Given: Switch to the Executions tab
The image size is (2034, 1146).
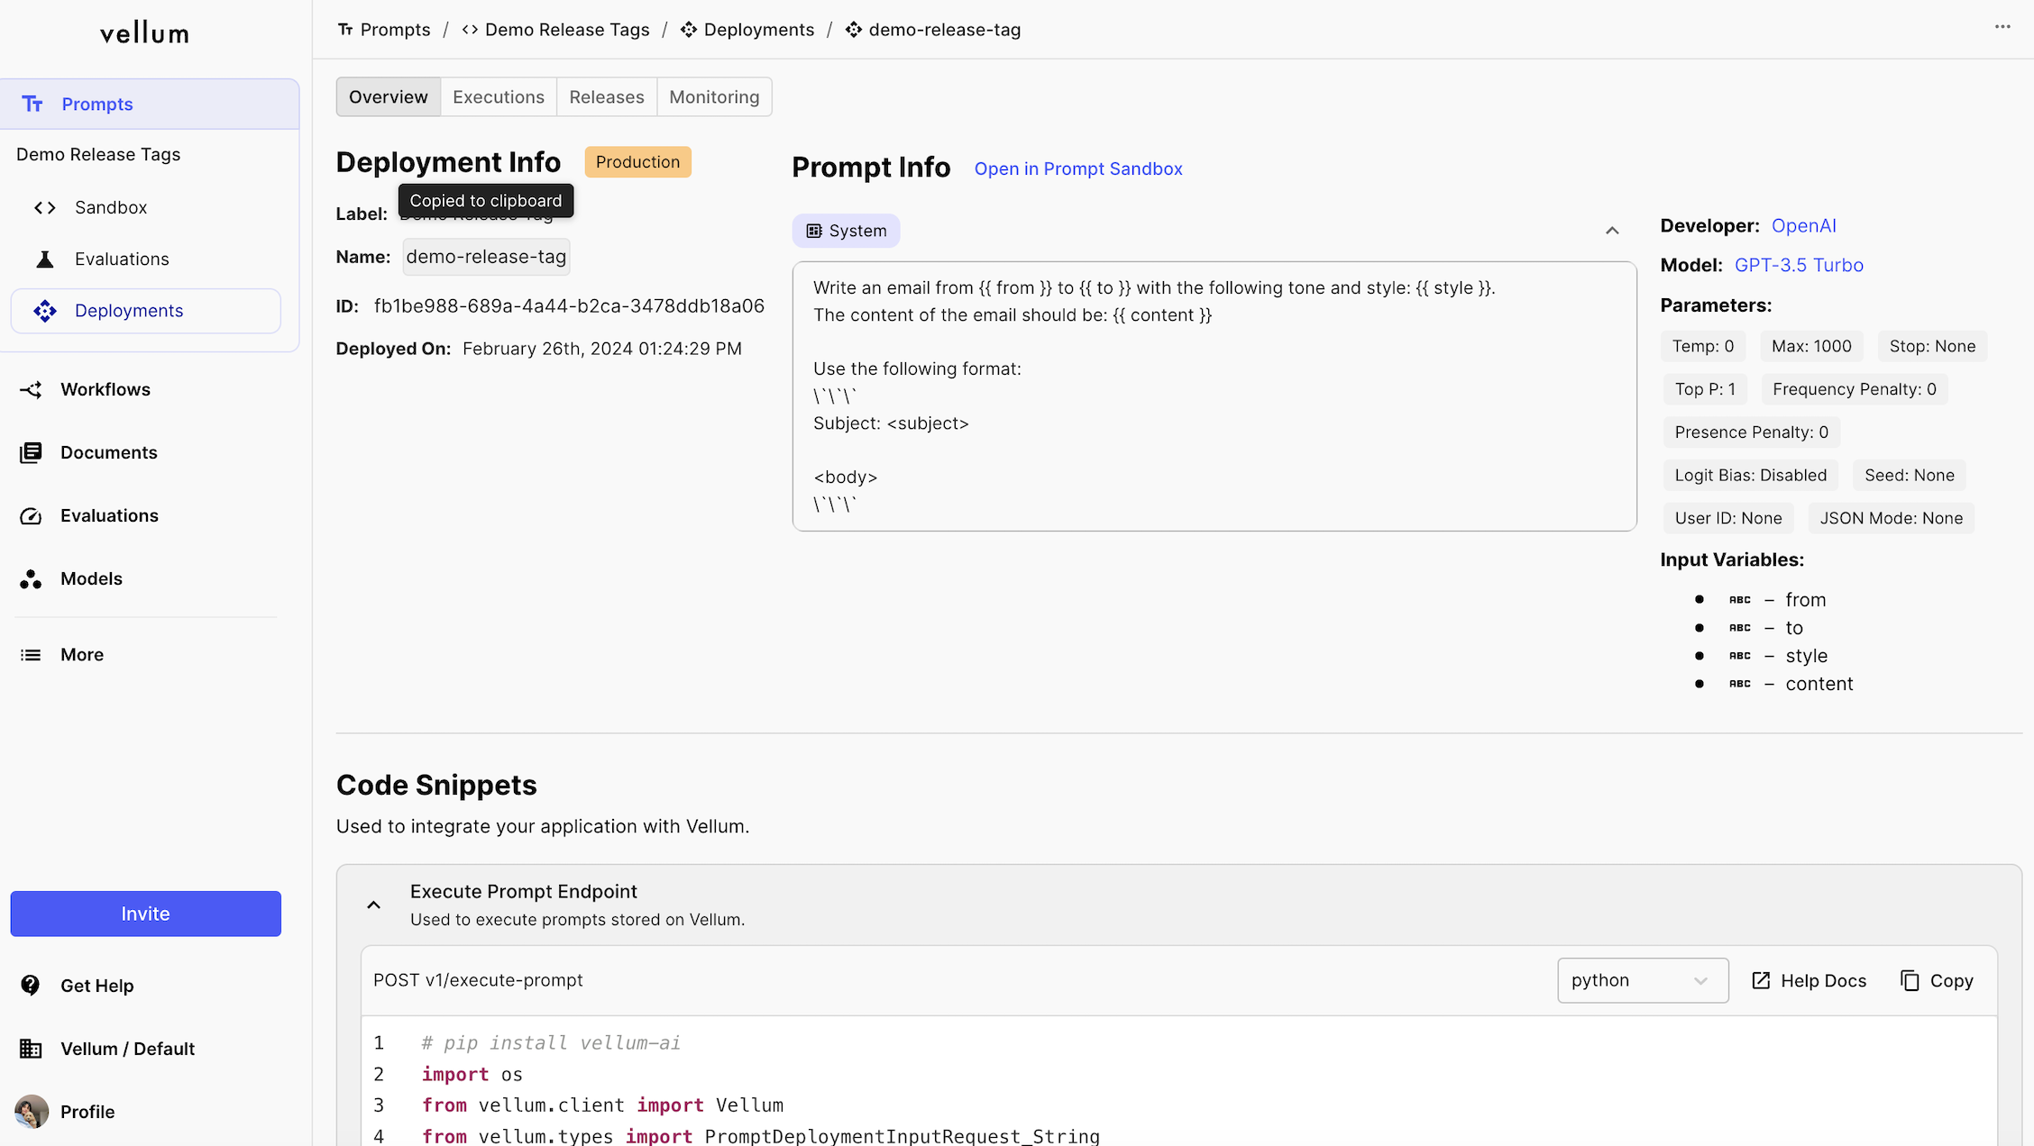Looking at the screenshot, I should point(498,96).
